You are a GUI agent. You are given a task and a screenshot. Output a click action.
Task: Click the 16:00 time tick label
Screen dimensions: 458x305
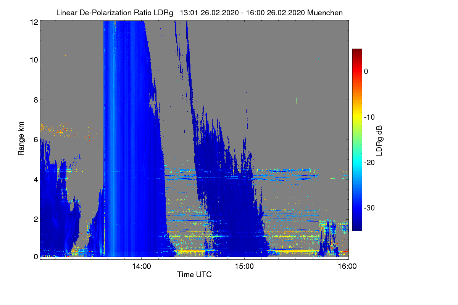click(x=347, y=266)
